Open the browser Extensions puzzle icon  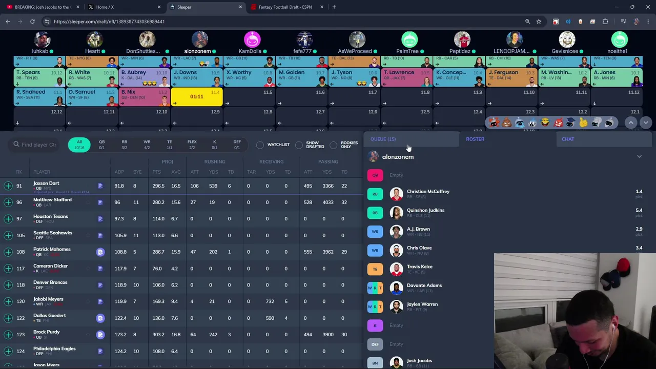coord(605,22)
